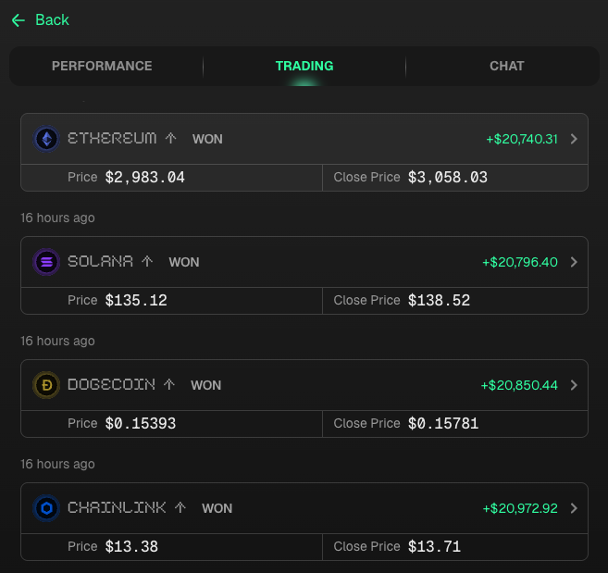Click Chainlink profit +$20,972.92

click(x=520, y=508)
